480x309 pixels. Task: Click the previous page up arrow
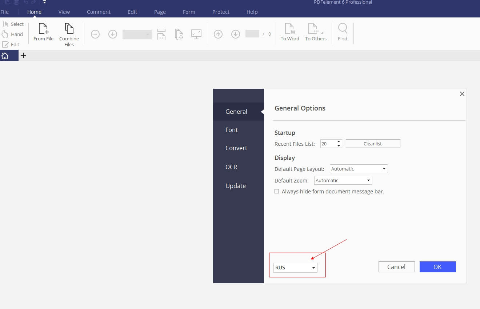(x=218, y=34)
